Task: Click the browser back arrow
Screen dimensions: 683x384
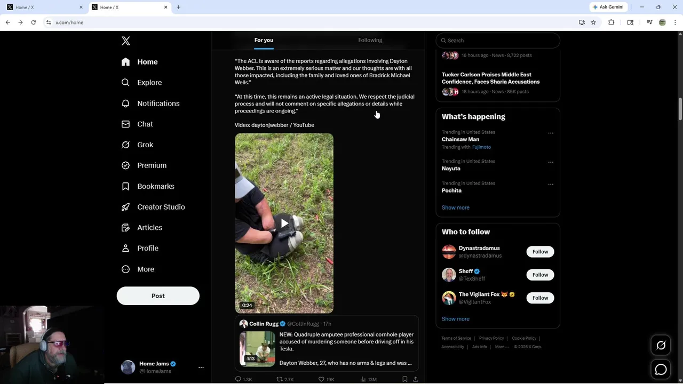Action: [7, 22]
